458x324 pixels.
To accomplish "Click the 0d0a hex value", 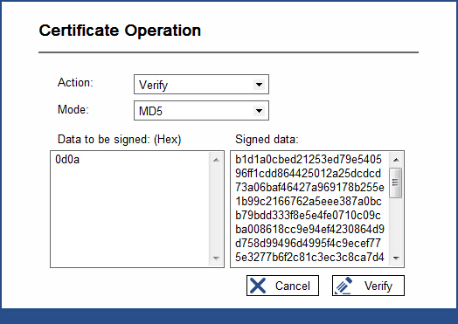I will click(67, 159).
